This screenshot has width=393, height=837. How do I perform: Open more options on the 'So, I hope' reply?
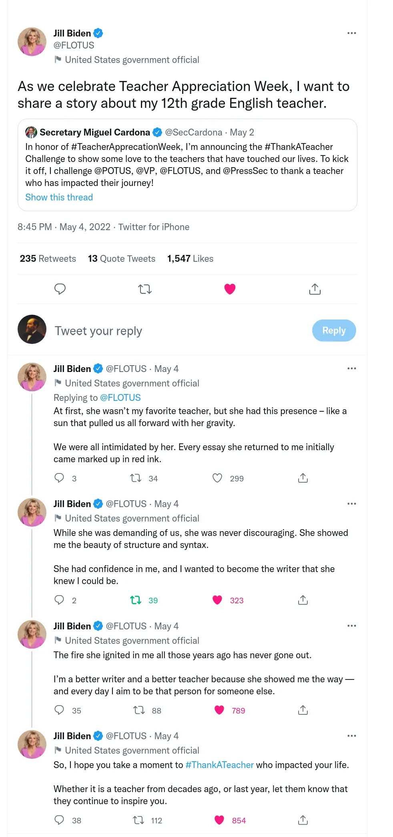point(351,736)
